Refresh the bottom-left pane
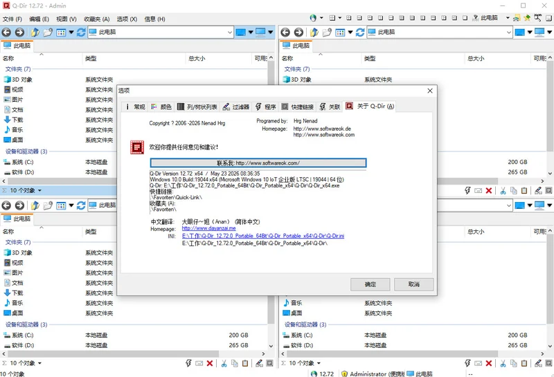This screenshot has height=377, width=554. coord(81,205)
